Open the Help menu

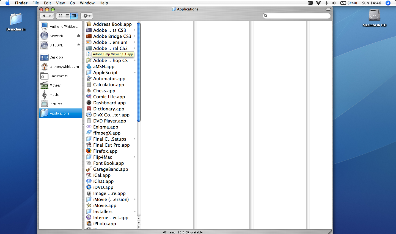(104, 3)
